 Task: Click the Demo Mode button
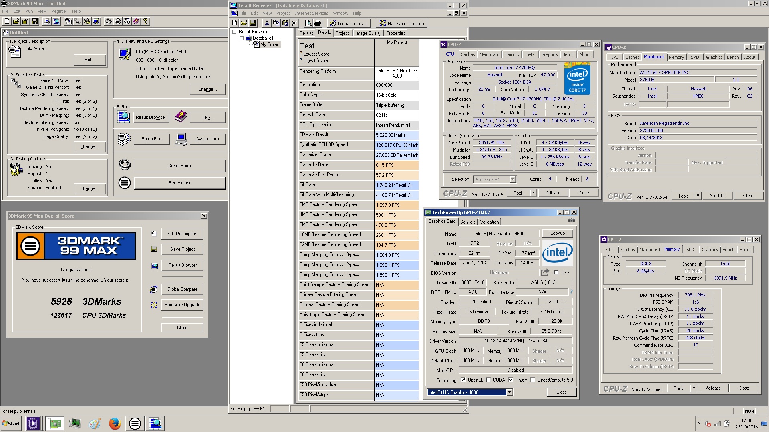click(179, 166)
